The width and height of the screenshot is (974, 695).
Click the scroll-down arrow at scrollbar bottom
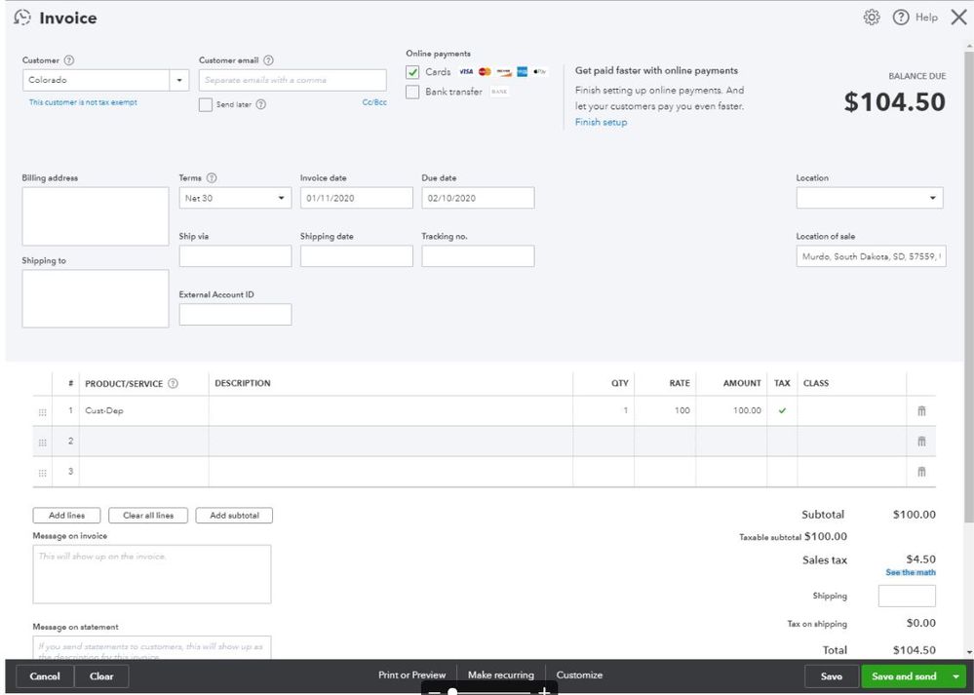[x=969, y=653]
